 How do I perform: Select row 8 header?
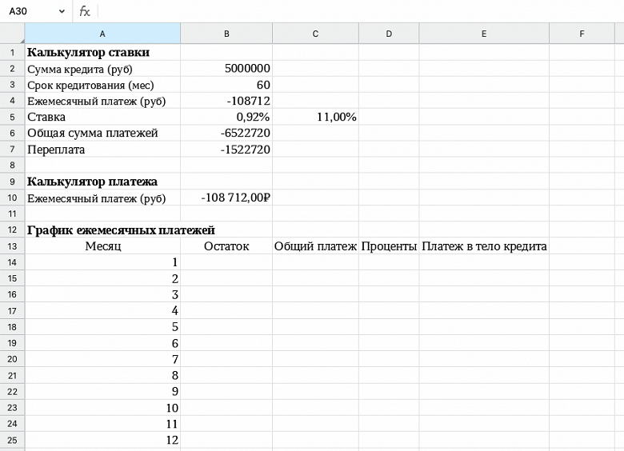(x=12, y=165)
